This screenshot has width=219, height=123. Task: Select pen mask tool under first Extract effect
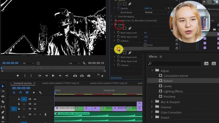130,28
